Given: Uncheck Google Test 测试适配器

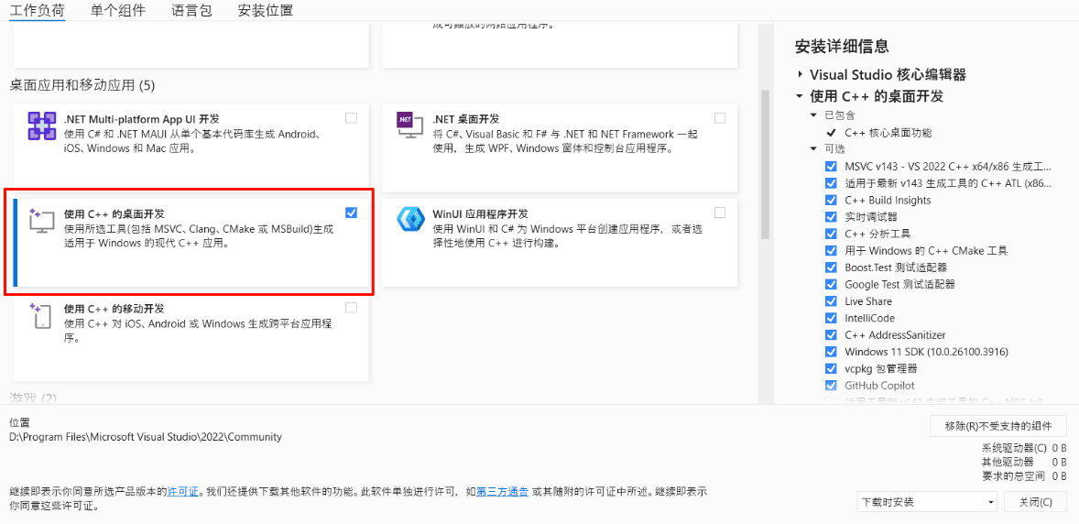Looking at the screenshot, I should pyautogui.click(x=832, y=284).
